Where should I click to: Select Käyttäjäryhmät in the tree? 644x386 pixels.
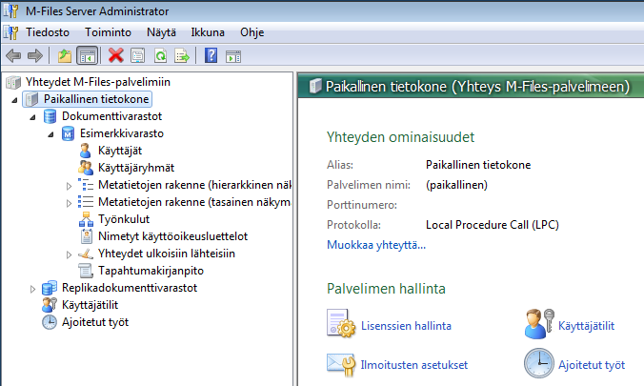(136, 168)
